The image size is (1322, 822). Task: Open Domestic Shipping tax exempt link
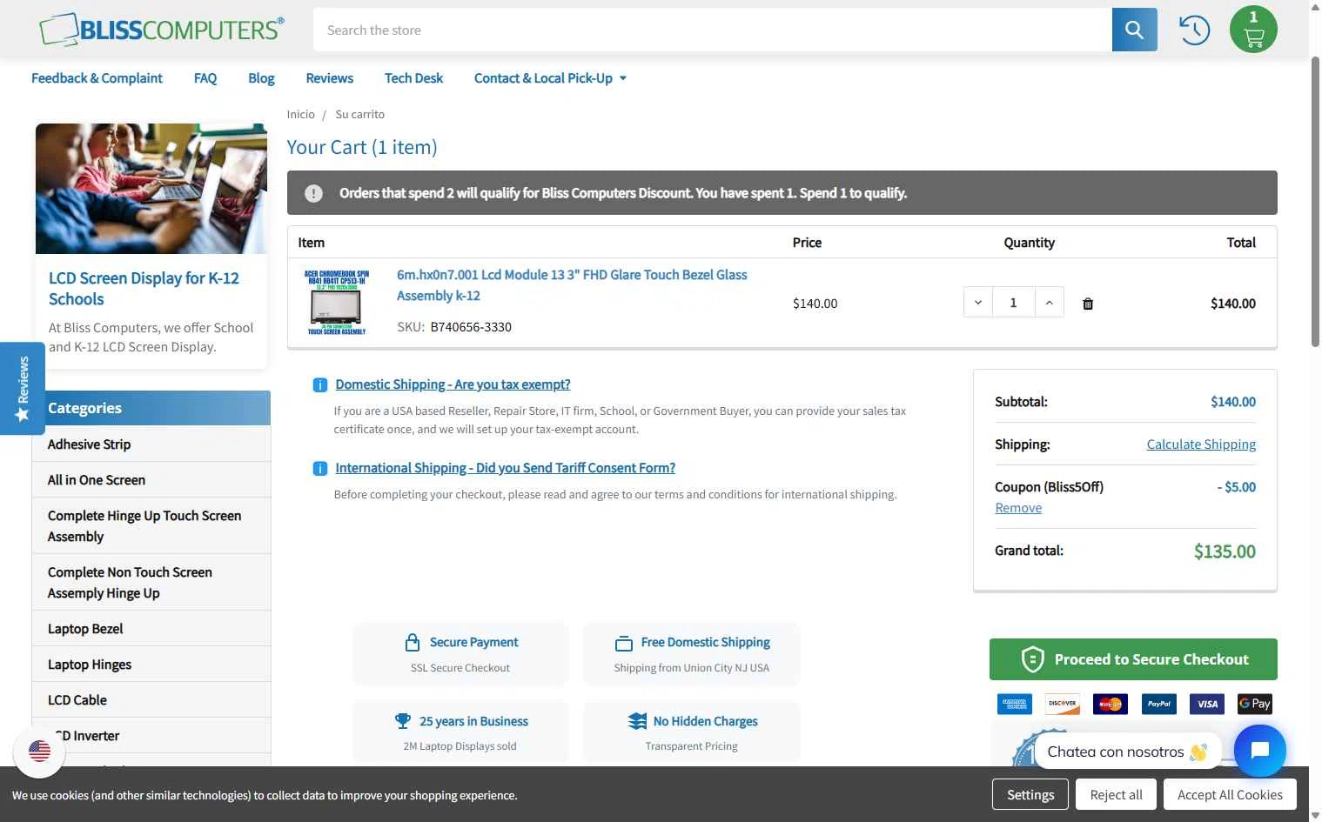click(x=453, y=384)
